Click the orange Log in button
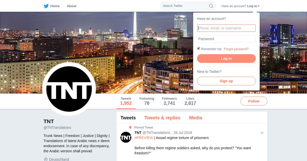Viewport: 307px width, 161px height. click(226, 59)
